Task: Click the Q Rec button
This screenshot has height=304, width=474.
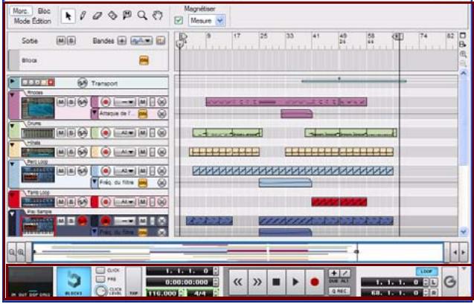Action: tap(339, 291)
